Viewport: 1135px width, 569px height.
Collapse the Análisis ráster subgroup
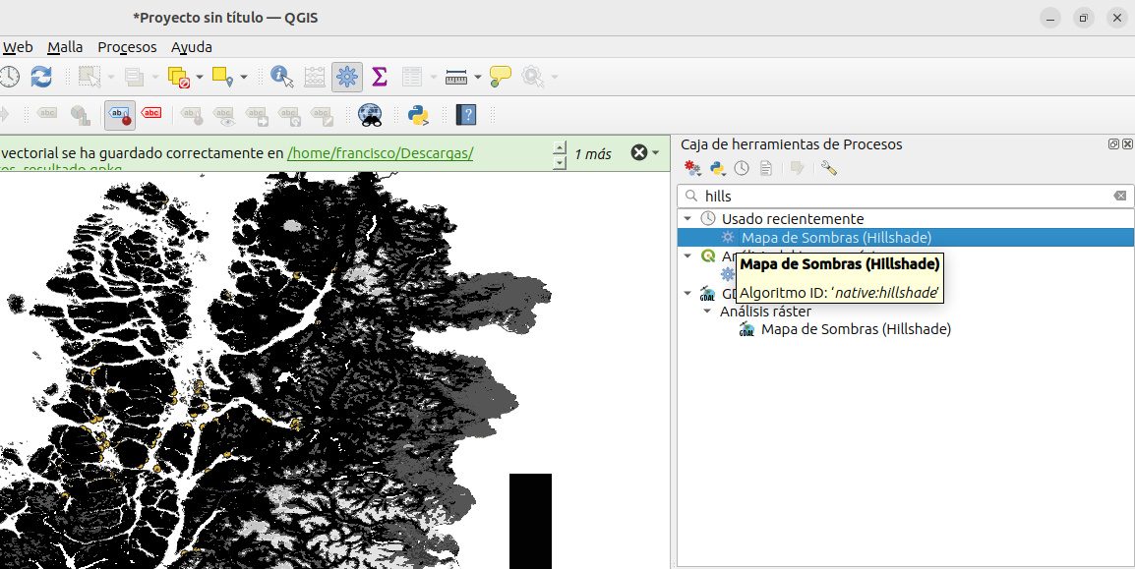[707, 312]
